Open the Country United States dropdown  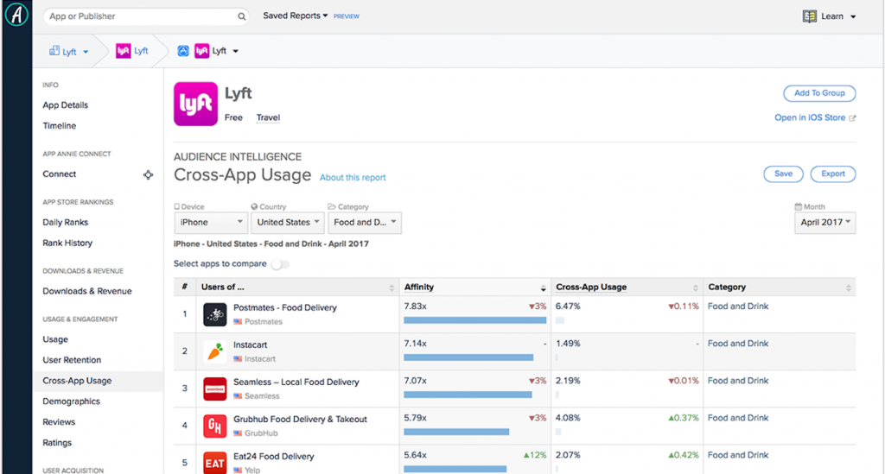[x=287, y=223]
